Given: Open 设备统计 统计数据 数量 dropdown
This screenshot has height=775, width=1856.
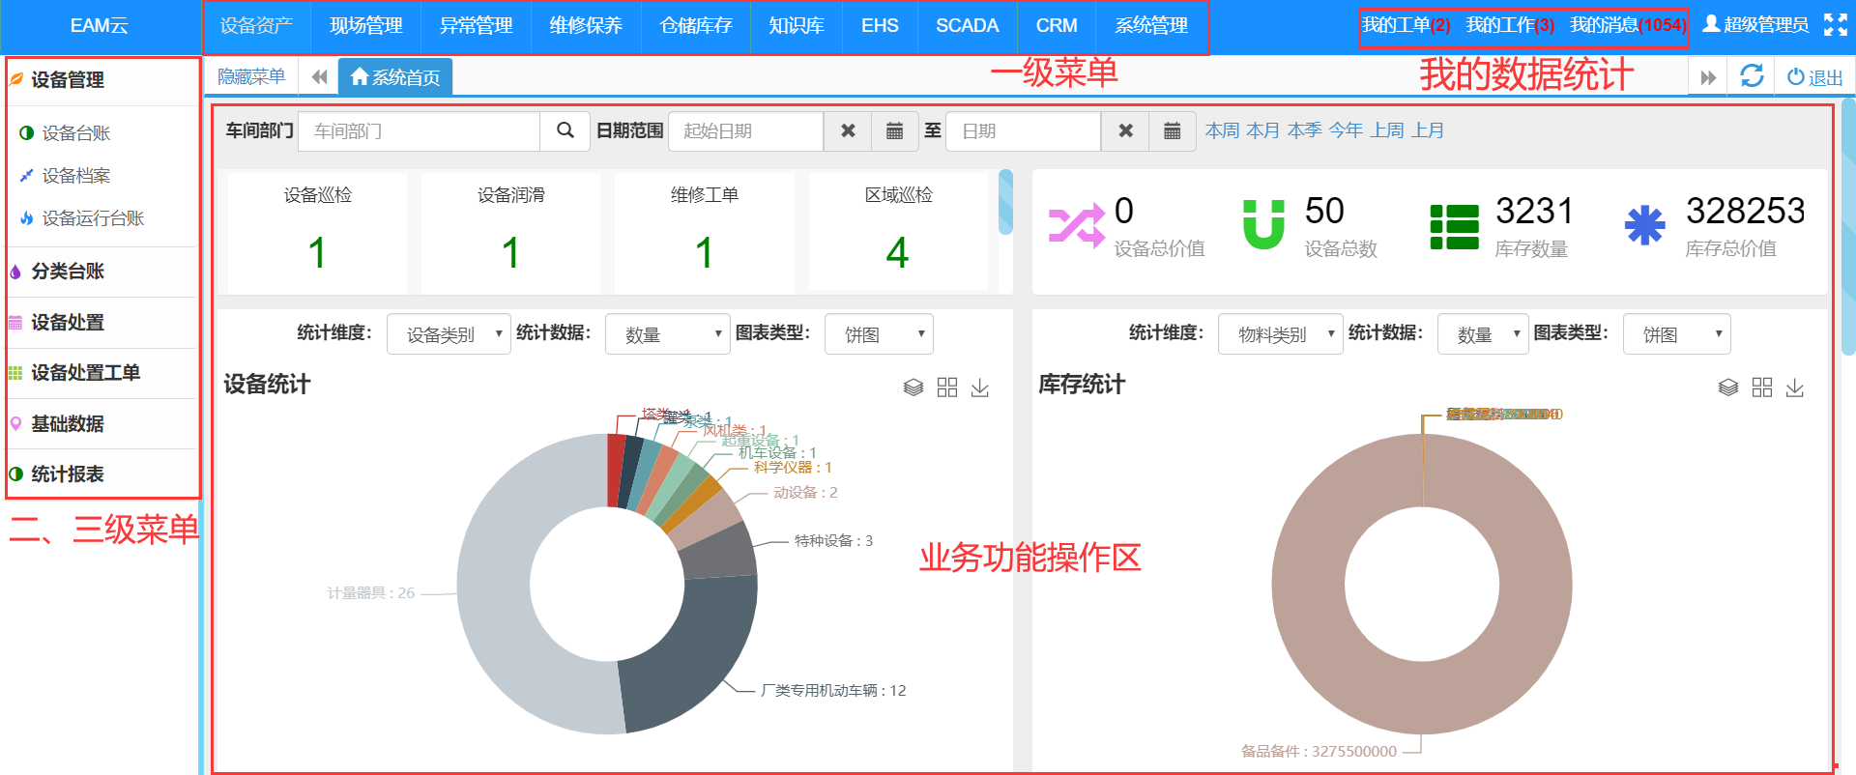Looking at the screenshot, I should click(x=667, y=334).
